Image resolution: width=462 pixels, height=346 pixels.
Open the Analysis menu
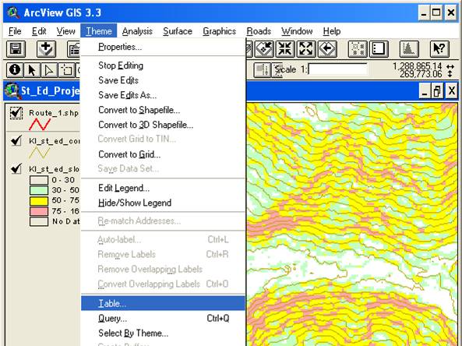137,31
